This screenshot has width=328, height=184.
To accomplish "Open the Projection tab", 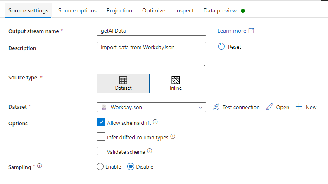I will click(x=119, y=10).
